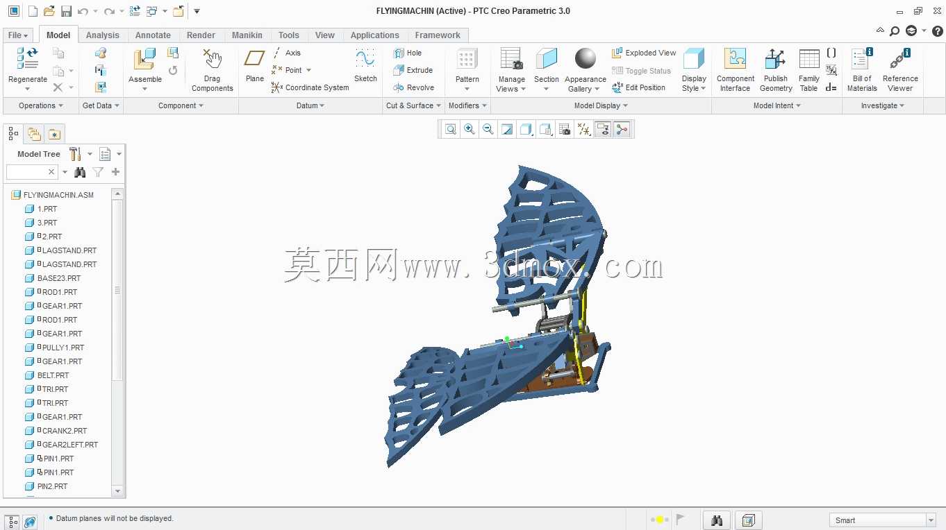The height and width of the screenshot is (530, 946).
Task: Switch to the Annotate tab
Action: [x=153, y=35]
